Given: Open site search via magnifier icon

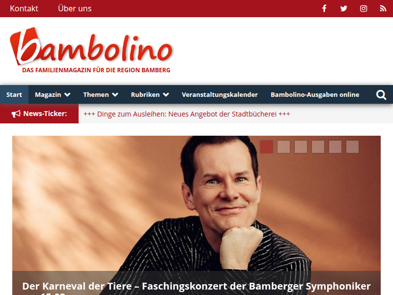Looking at the screenshot, I should pyautogui.click(x=381, y=95).
